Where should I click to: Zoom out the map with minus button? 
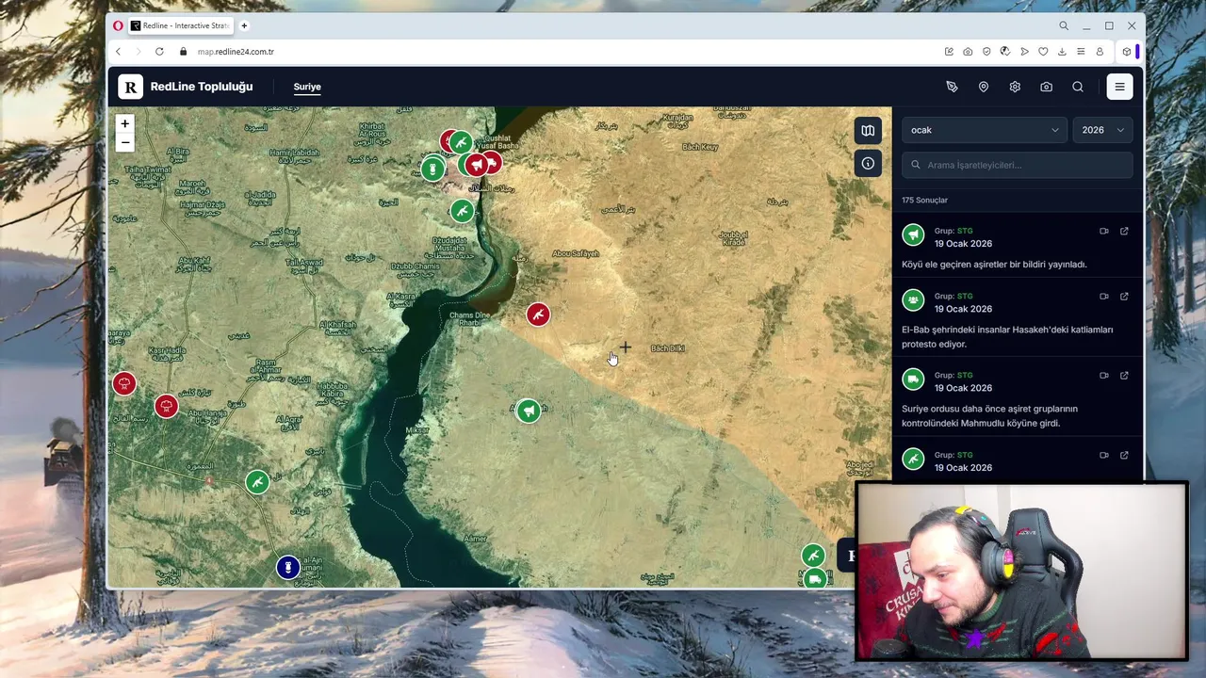(x=124, y=143)
